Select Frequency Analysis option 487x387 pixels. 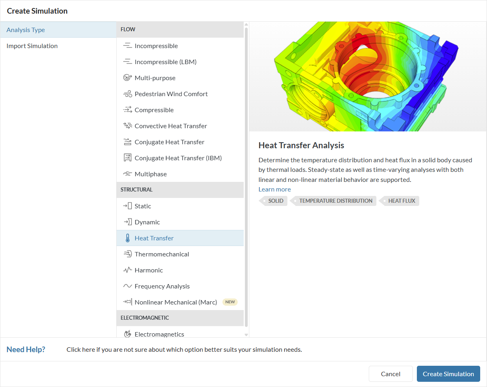click(x=162, y=286)
